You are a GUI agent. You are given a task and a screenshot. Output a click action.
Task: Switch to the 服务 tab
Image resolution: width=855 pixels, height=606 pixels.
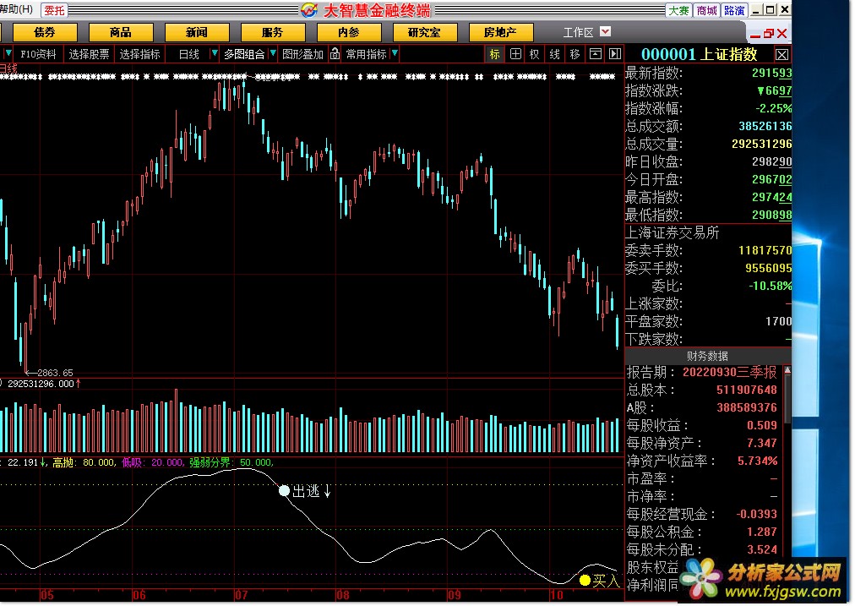272,33
